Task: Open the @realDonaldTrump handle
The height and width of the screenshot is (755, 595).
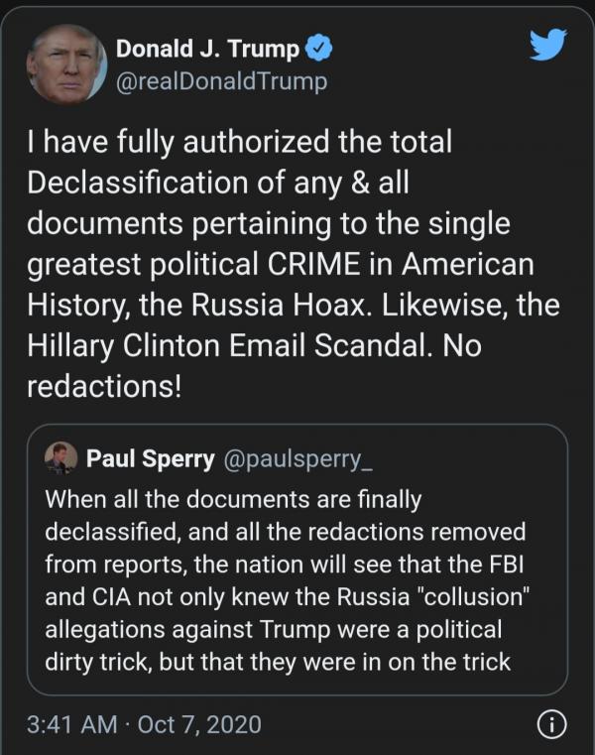Action: [x=221, y=79]
